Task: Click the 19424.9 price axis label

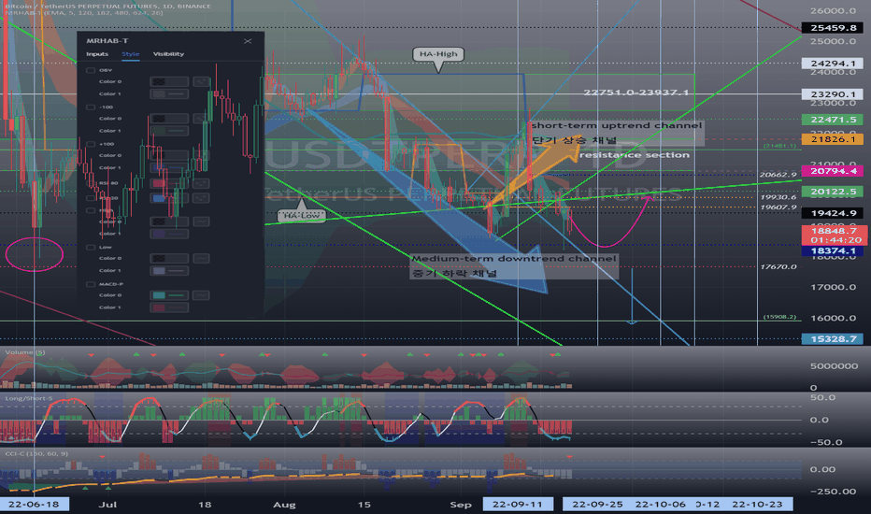Action: 833,213
